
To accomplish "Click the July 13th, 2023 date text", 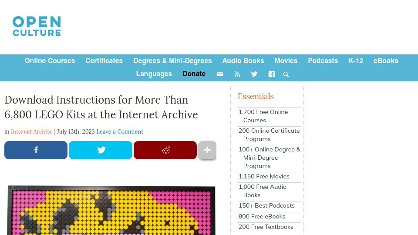I will point(76,131).
